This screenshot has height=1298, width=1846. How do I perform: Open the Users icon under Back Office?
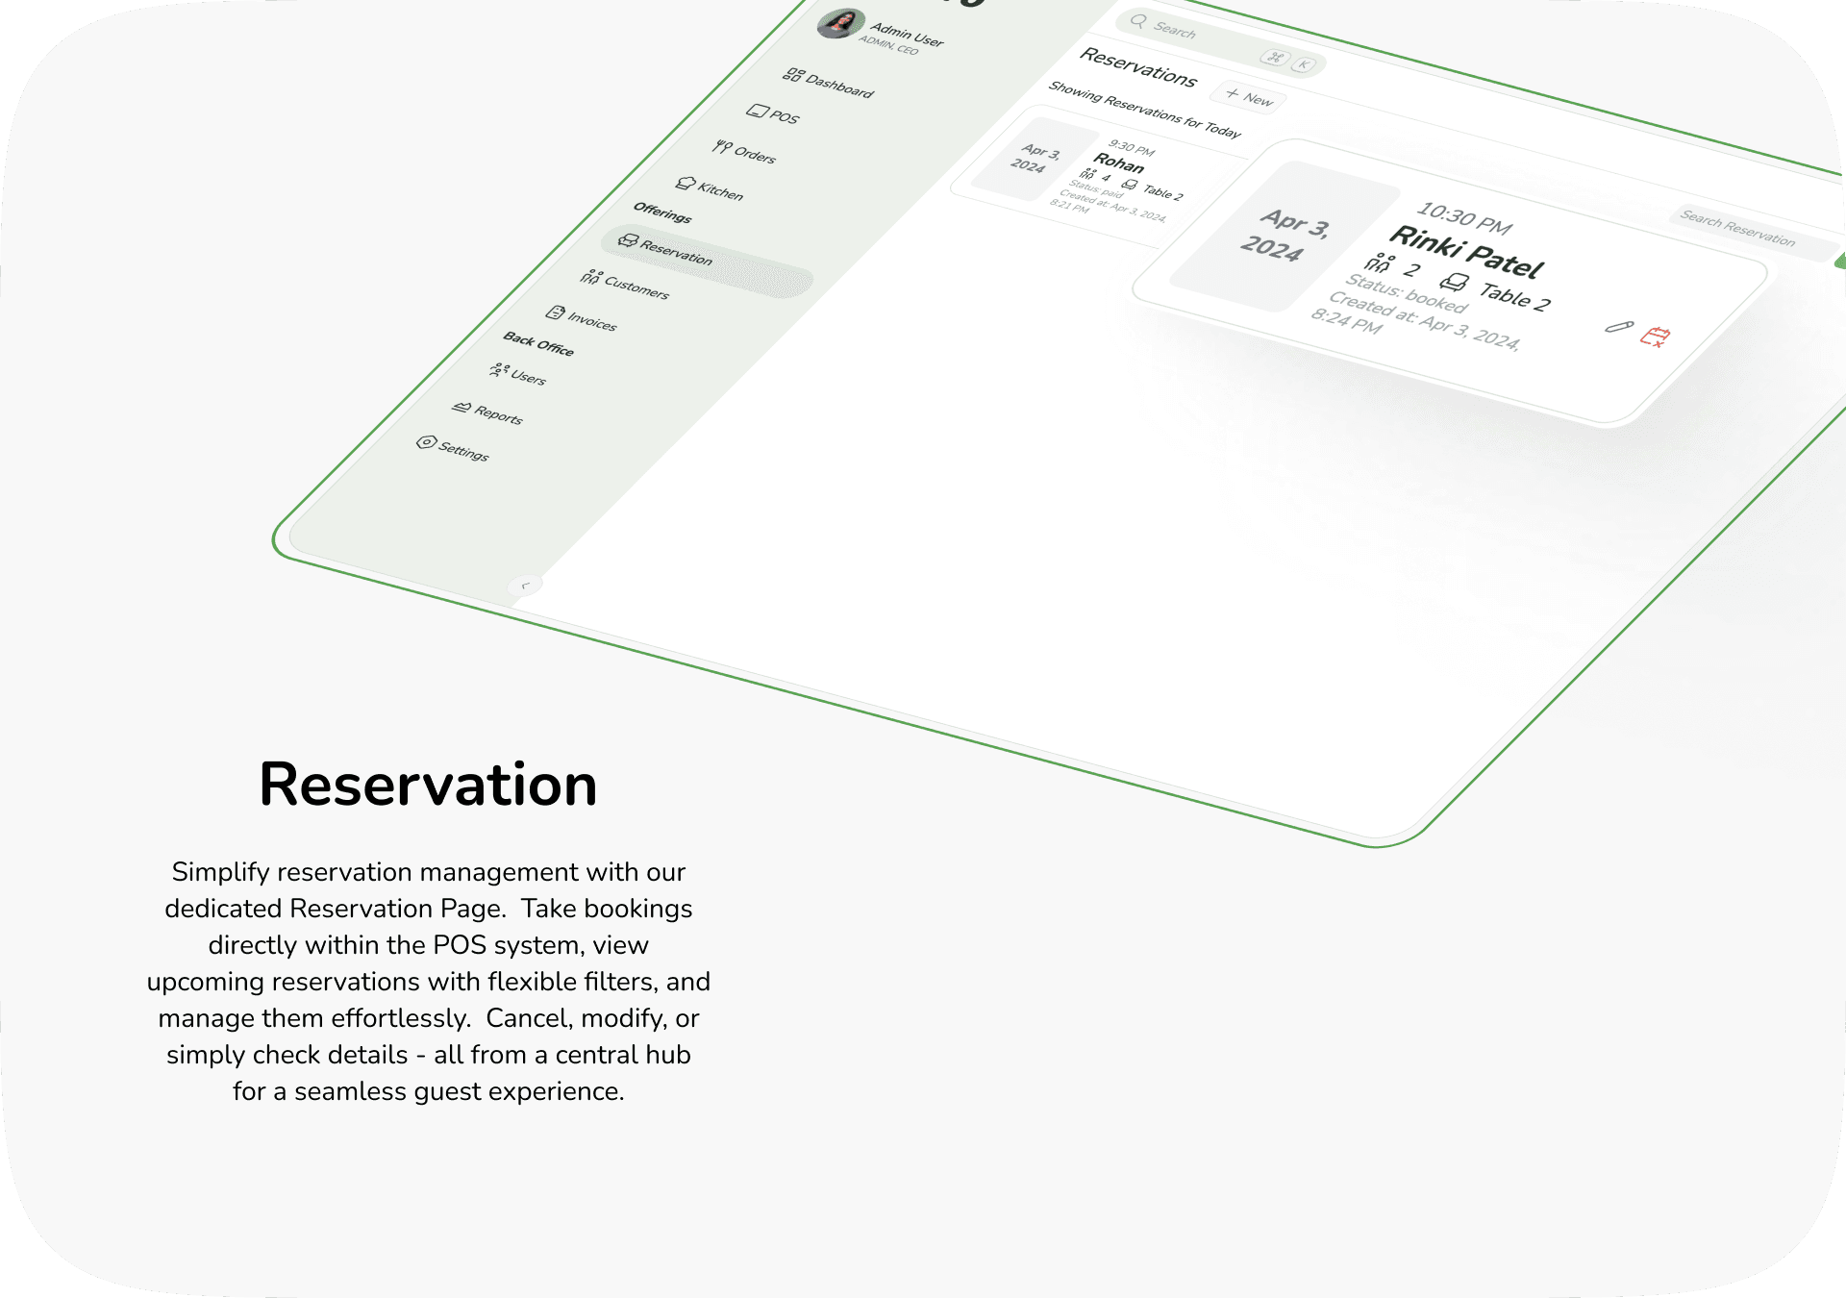click(x=499, y=369)
